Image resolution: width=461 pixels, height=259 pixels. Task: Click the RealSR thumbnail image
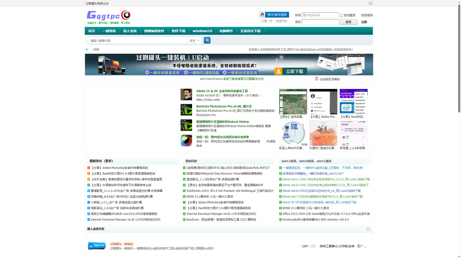pyautogui.click(x=353, y=101)
